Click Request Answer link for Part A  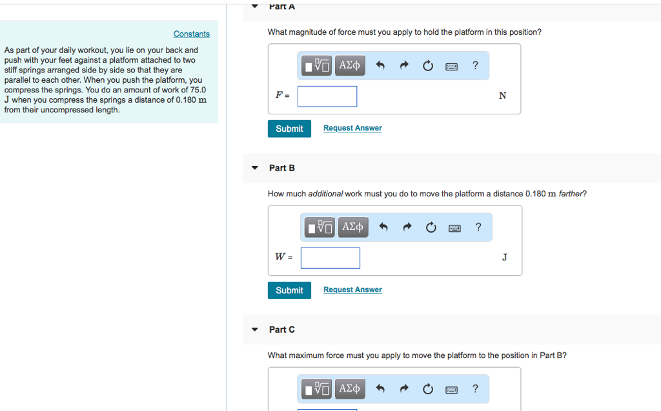[352, 128]
